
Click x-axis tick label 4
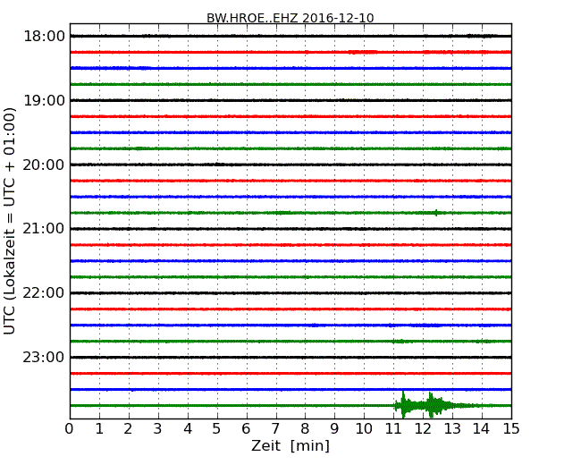tap(188, 428)
